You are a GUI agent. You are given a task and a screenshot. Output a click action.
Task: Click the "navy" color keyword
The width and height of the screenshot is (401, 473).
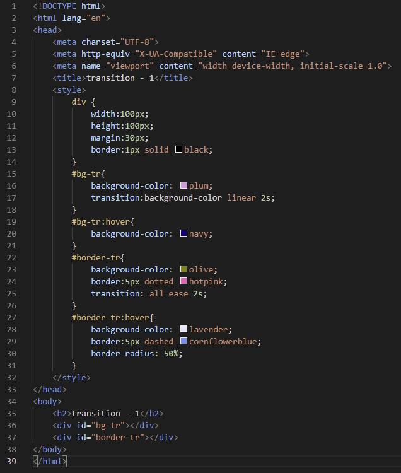point(199,234)
